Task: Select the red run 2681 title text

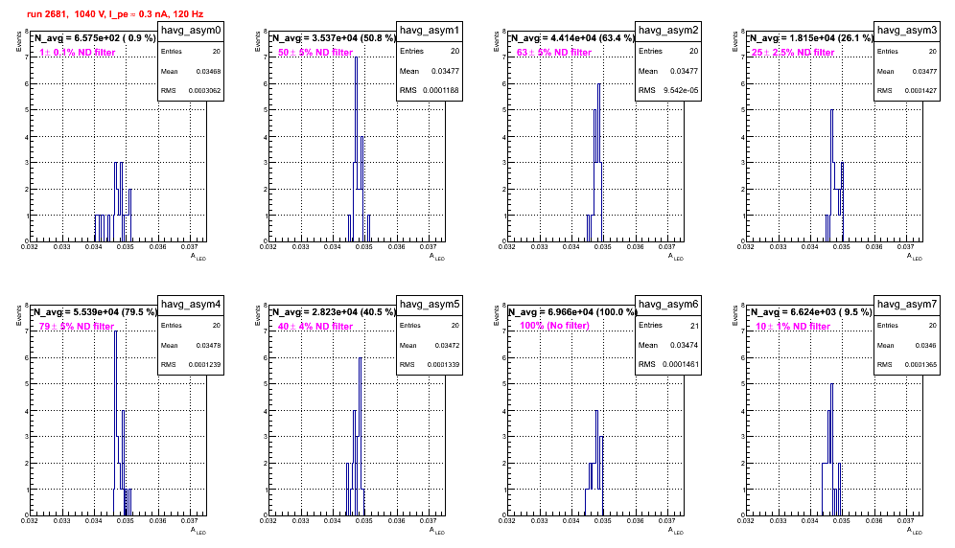Action: (x=115, y=13)
